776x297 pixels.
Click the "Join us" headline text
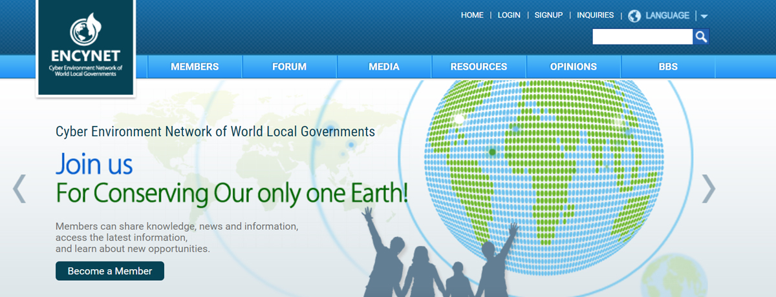coord(94,164)
